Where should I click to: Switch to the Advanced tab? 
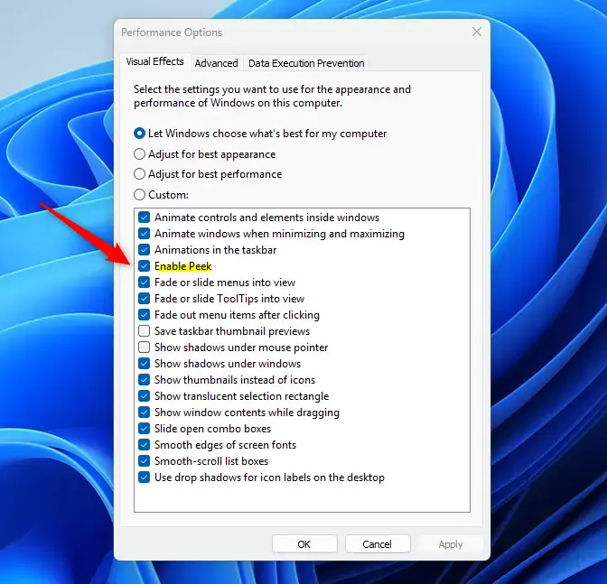tap(216, 63)
